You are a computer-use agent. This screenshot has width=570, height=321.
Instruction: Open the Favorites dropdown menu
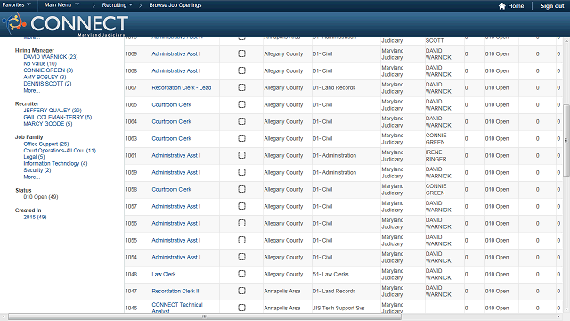[16, 4]
